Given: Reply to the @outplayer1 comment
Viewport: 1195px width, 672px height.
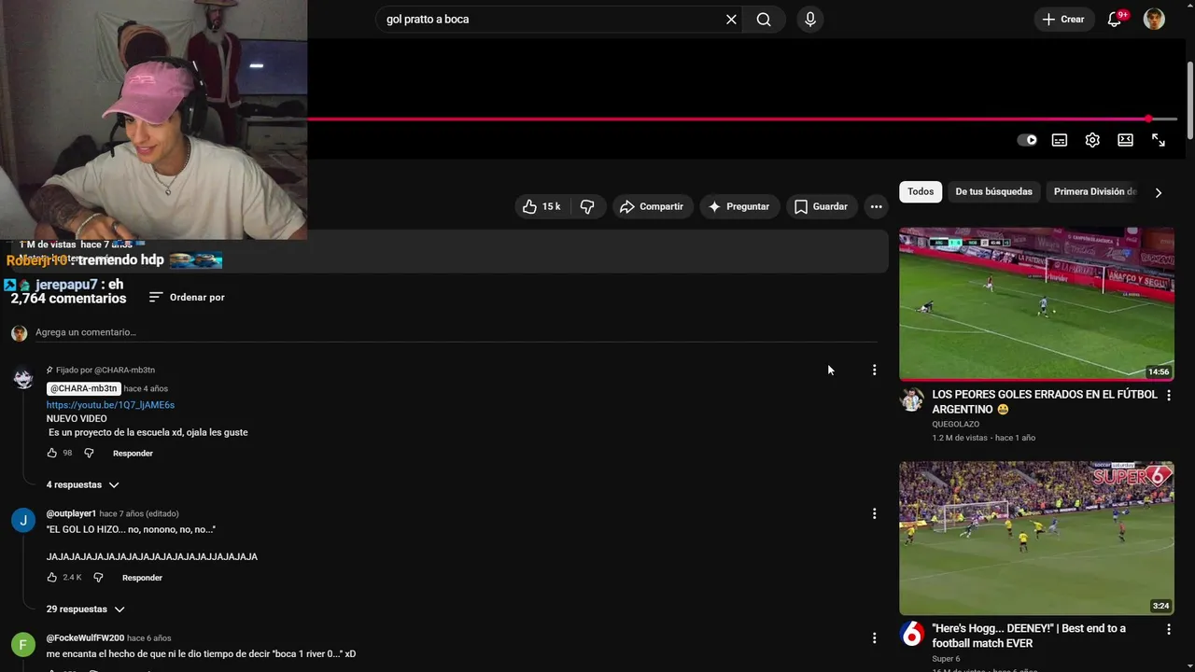Looking at the screenshot, I should (x=142, y=578).
